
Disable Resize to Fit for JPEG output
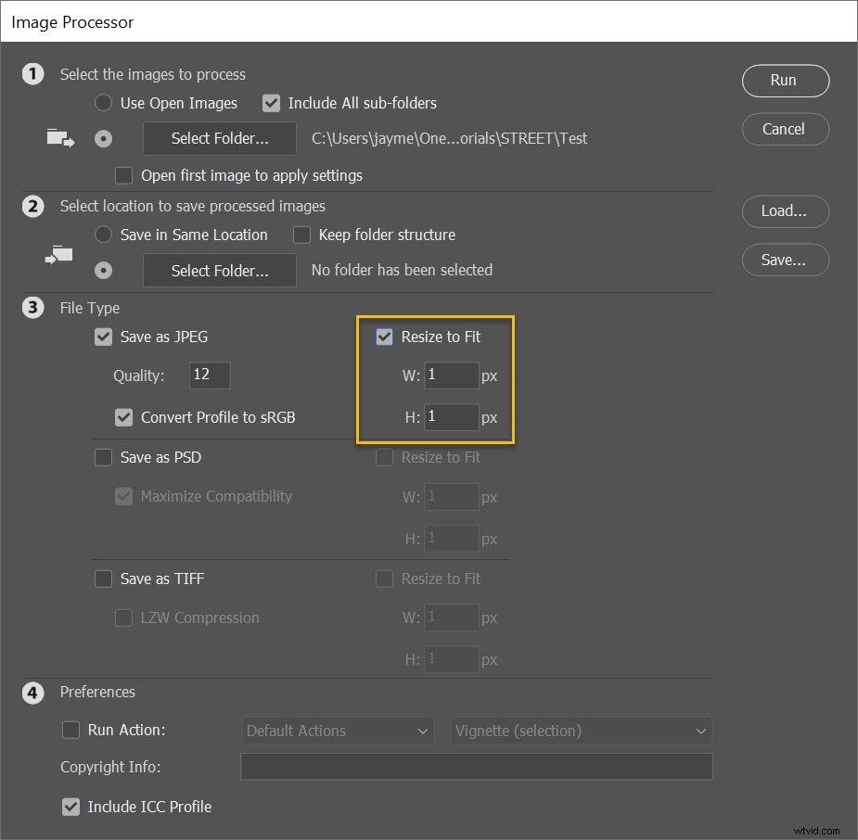[x=384, y=337]
